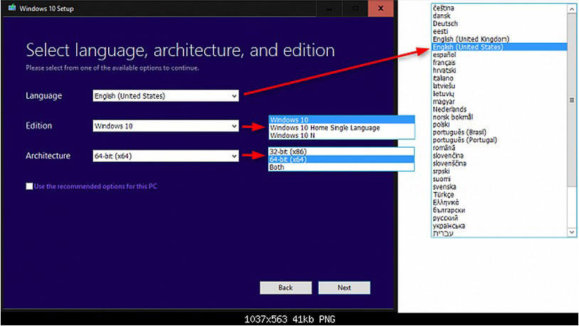Select українська in language list
579x326 pixels.
(x=499, y=226)
